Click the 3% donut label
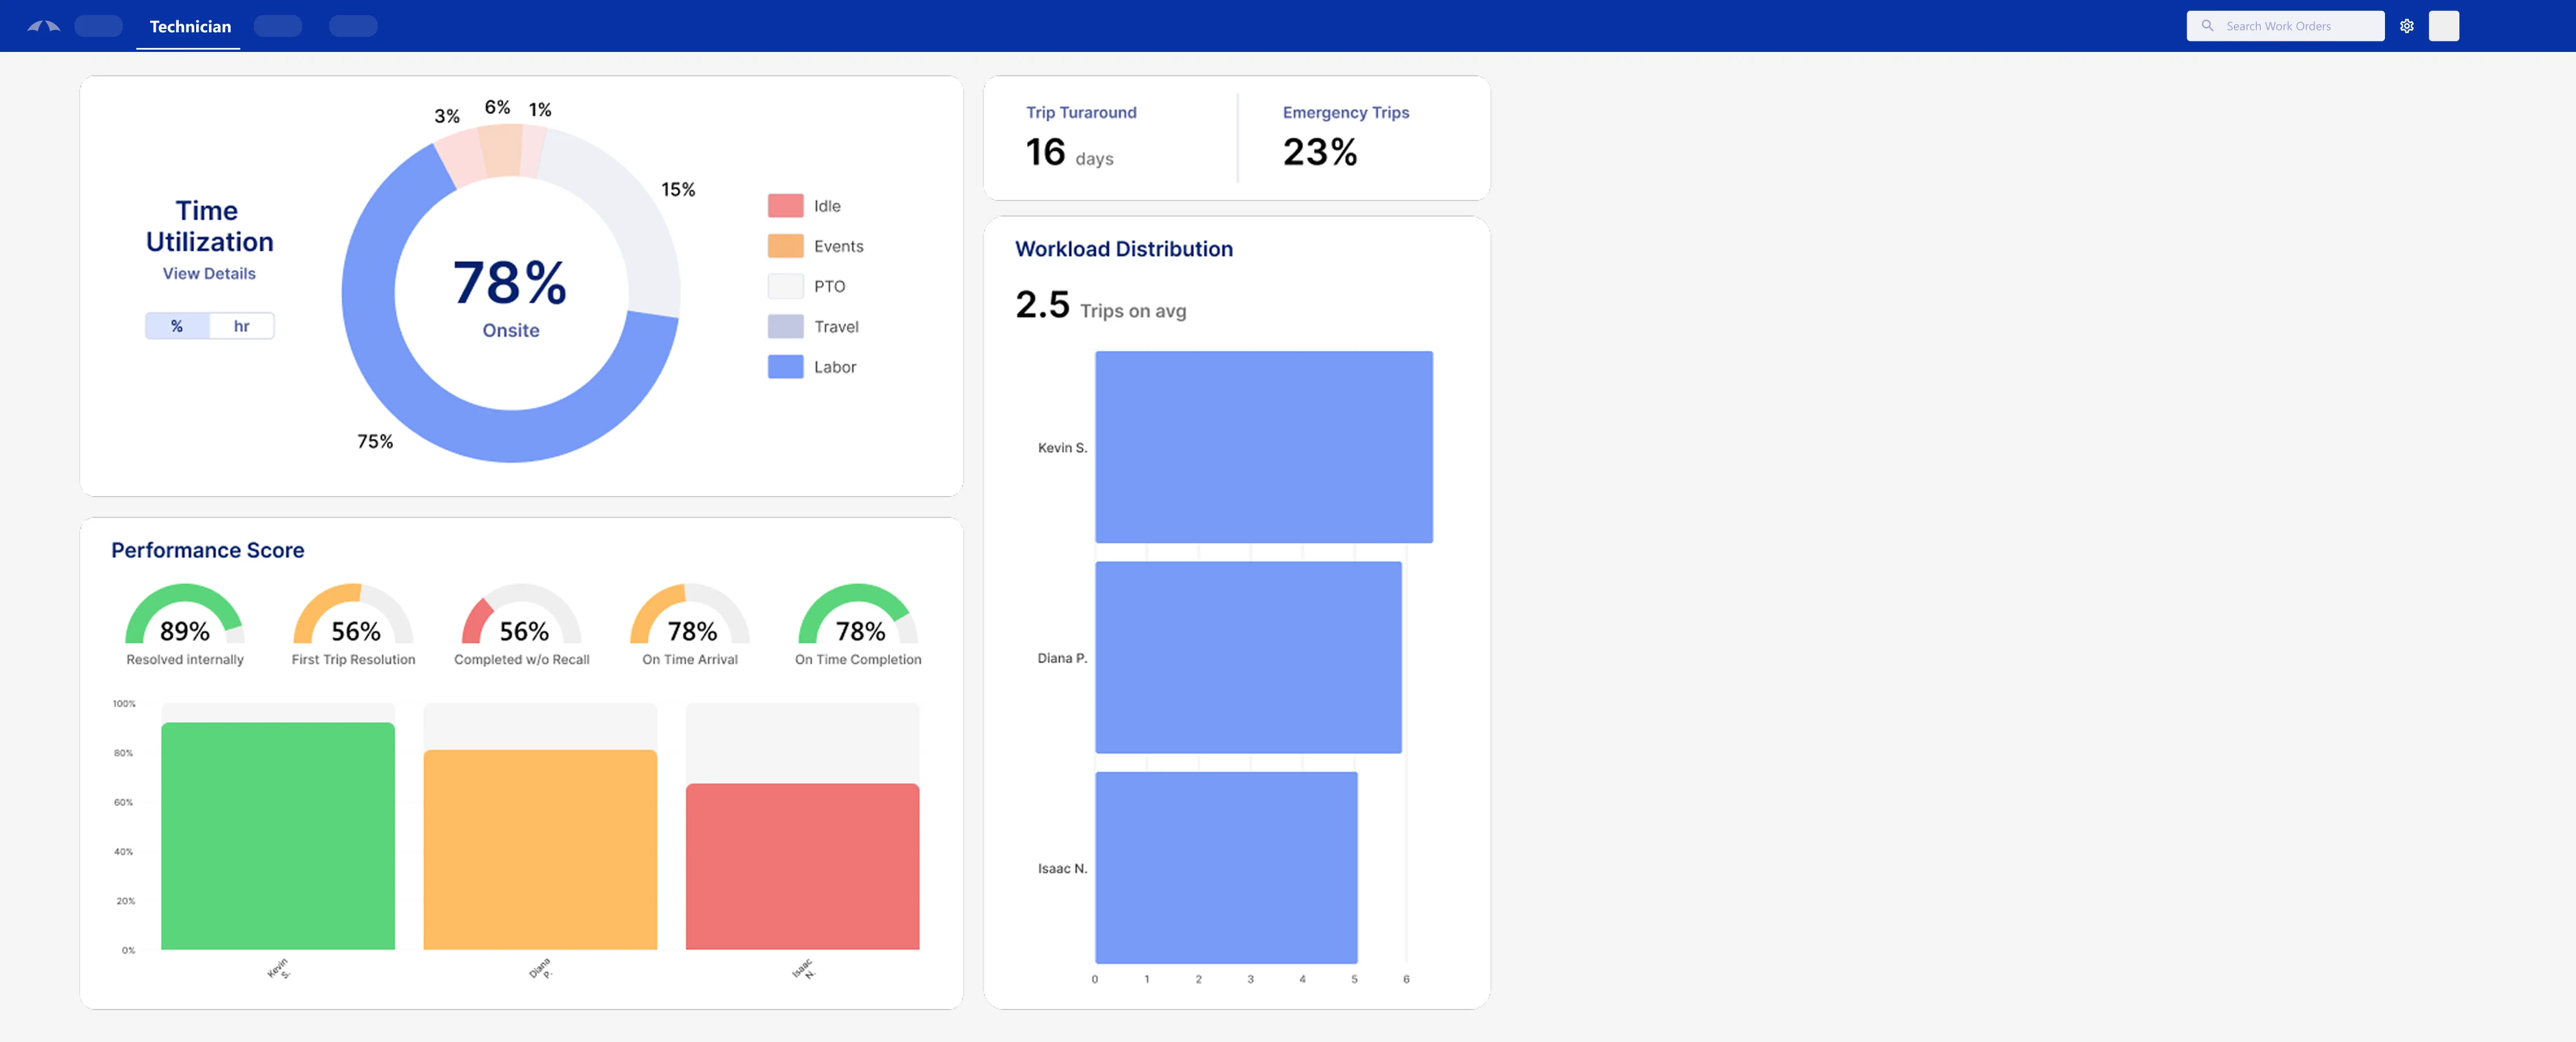This screenshot has width=2576, height=1042. pos(446,116)
